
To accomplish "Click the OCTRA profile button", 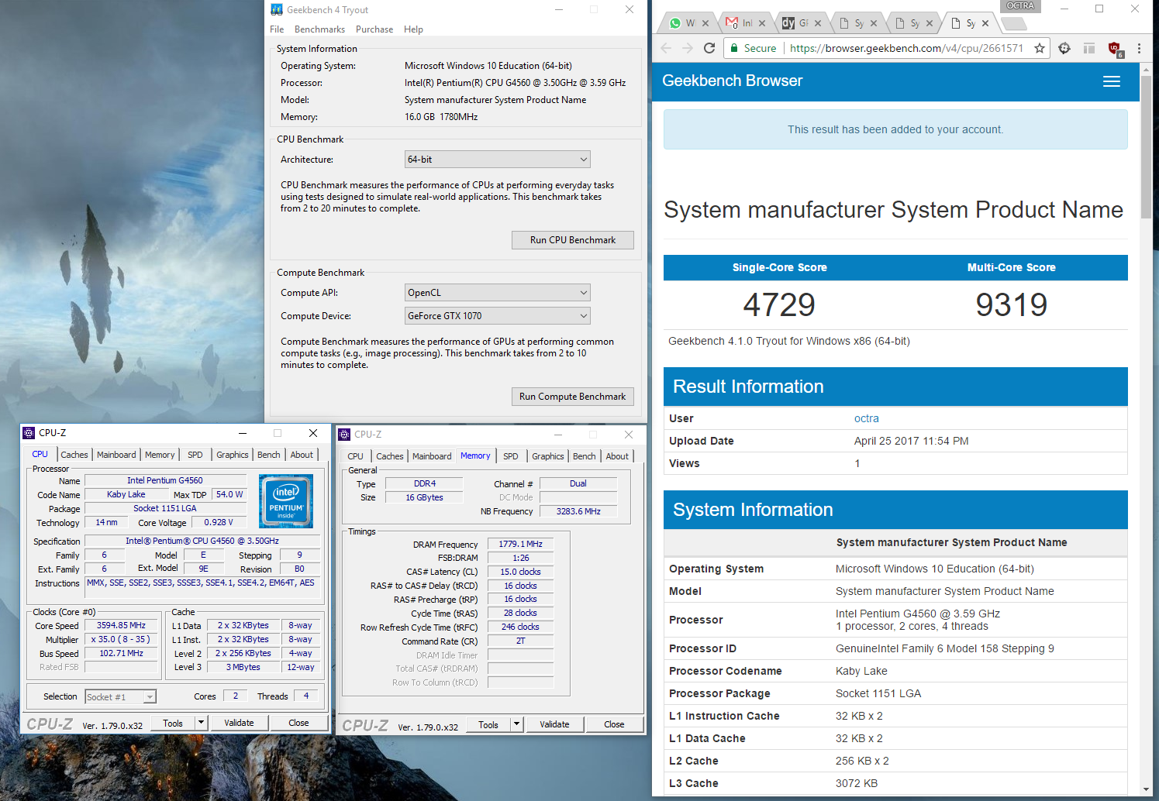I will tap(1020, 5).
